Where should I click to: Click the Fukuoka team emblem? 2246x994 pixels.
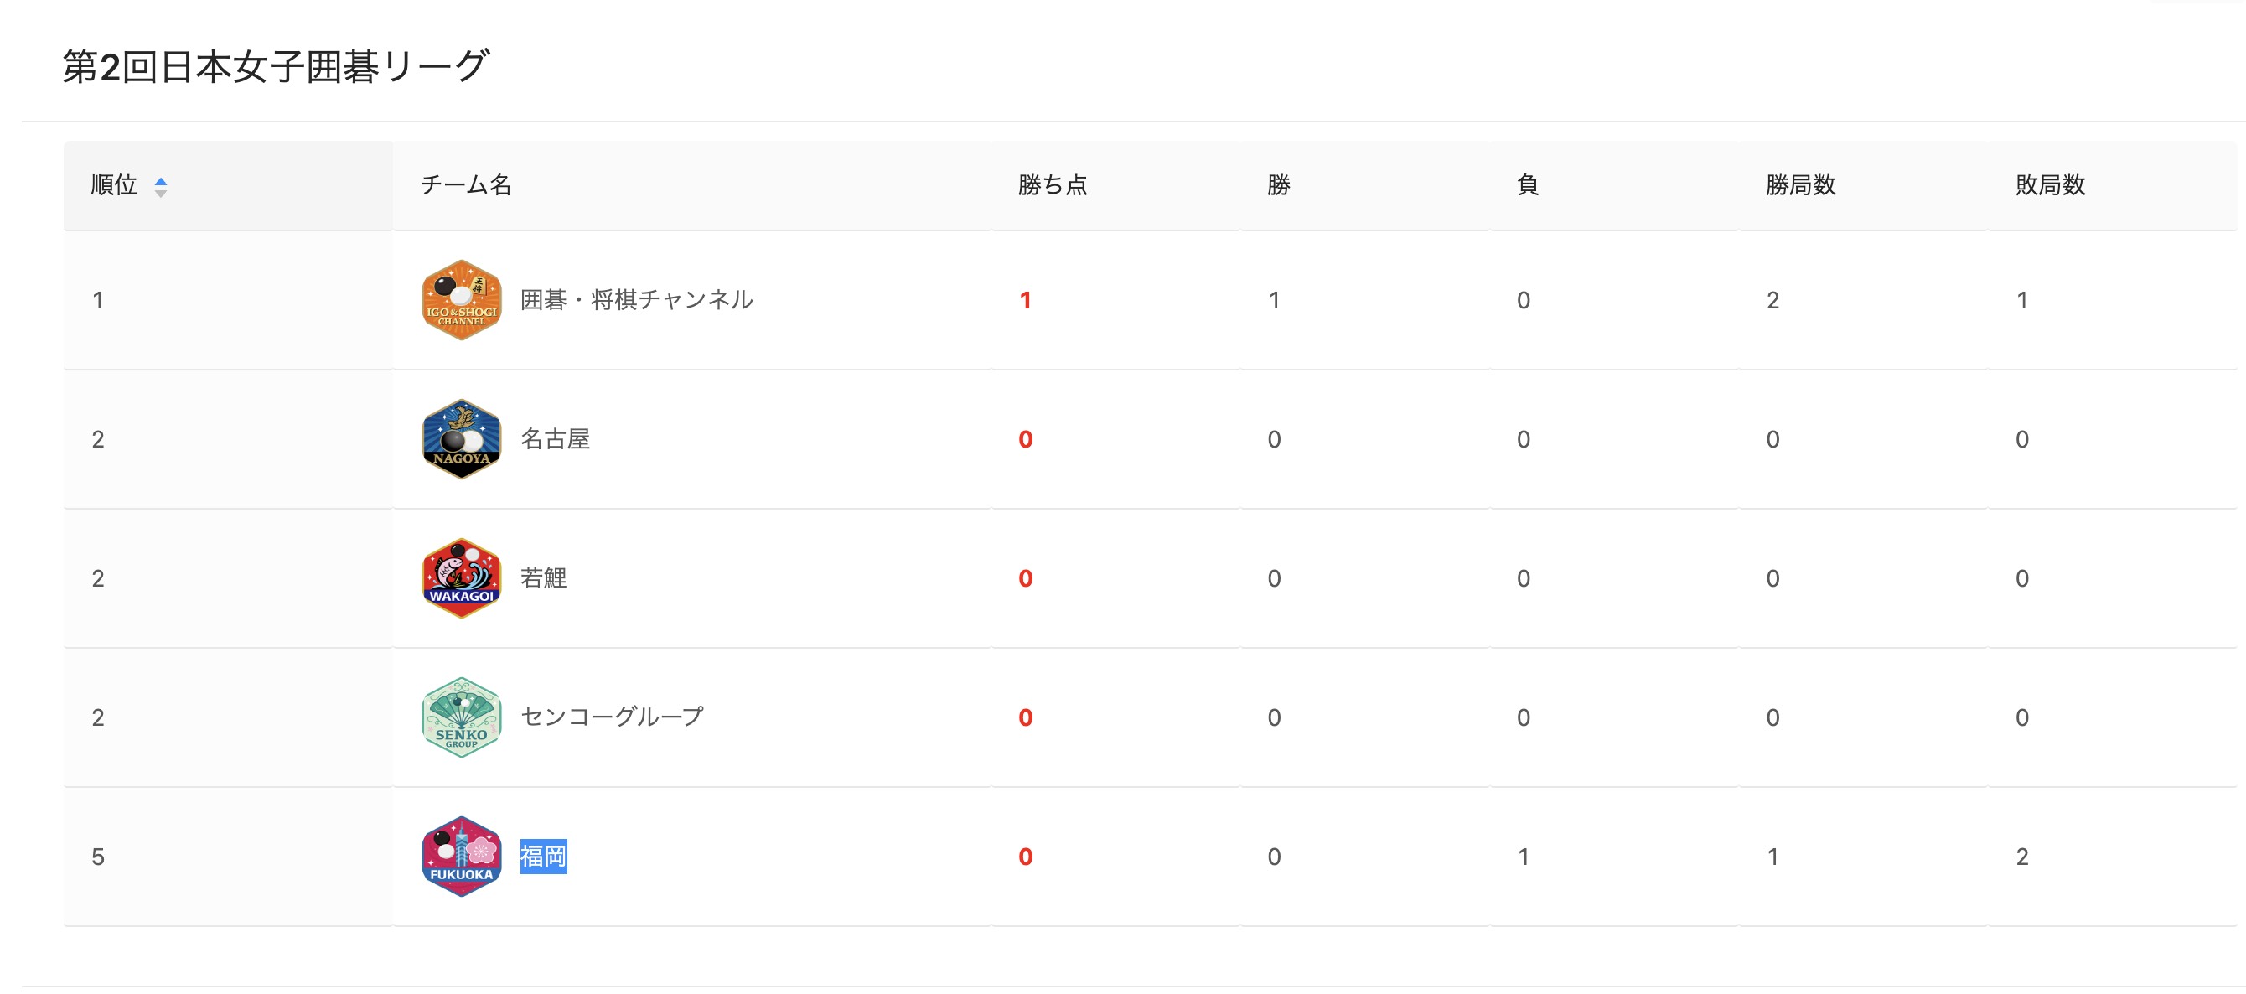pyautogui.click(x=461, y=857)
